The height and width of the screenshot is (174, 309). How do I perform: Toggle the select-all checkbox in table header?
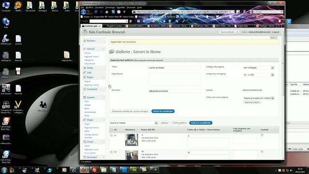point(112,130)
